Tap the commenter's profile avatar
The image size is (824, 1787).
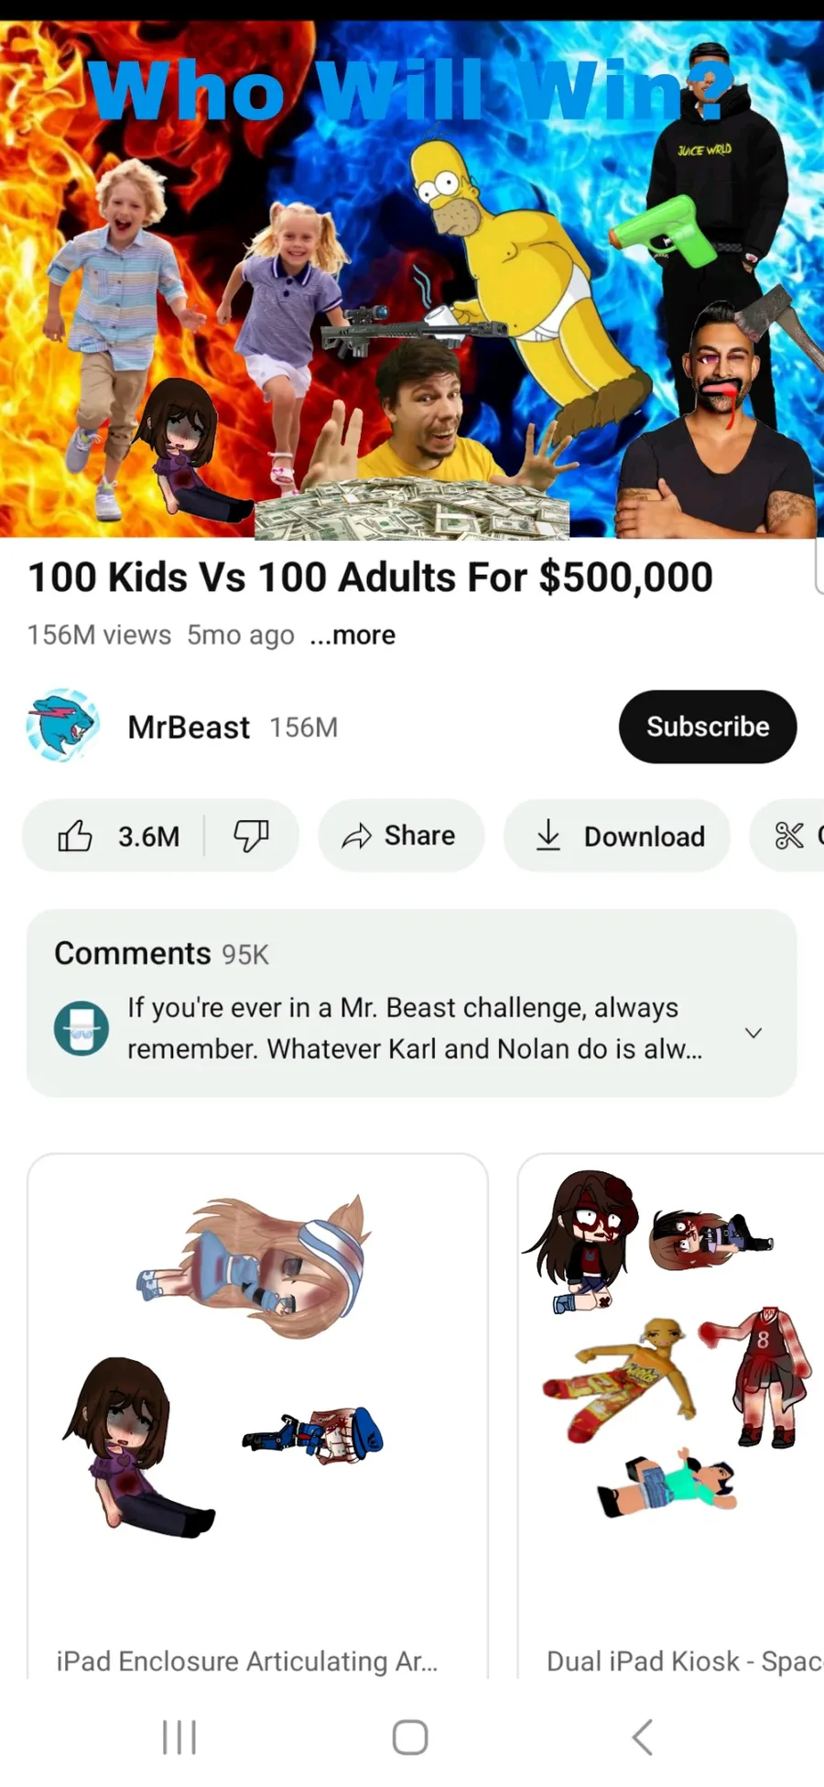(81, 1028)
